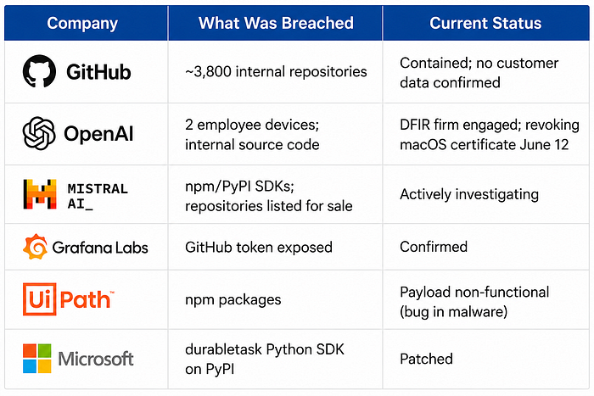Select the Company column header

tap(82, 23)
